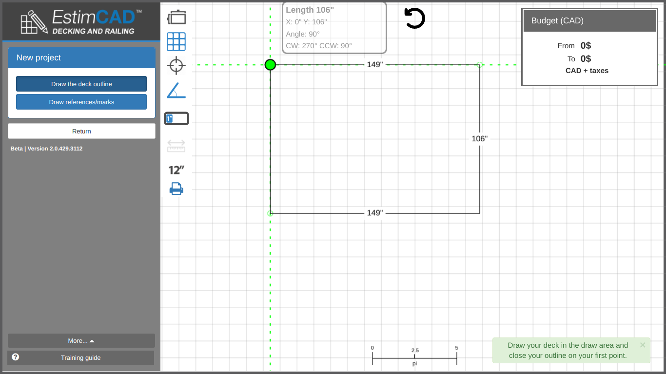666x374 pixels.
Task: Print the drawing with the printer icon
Action: point(176,188)
